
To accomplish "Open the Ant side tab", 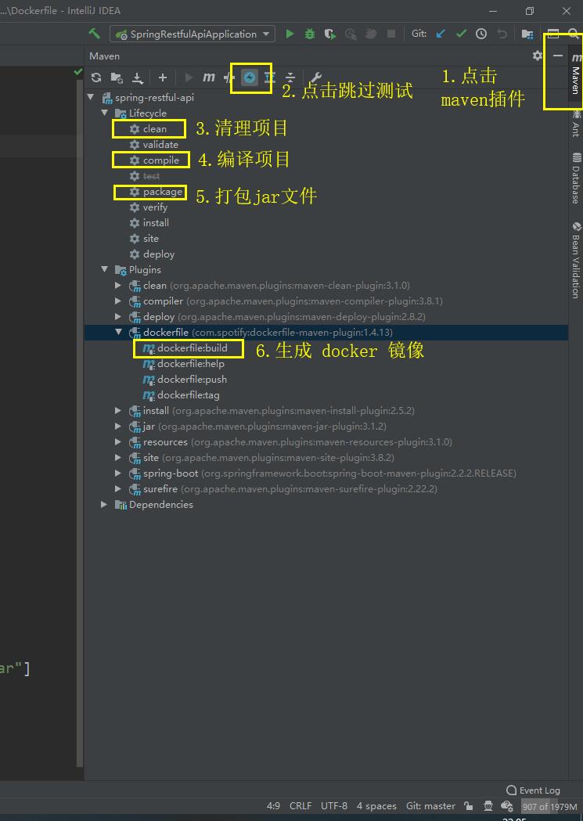I will [x=576, y=123].
